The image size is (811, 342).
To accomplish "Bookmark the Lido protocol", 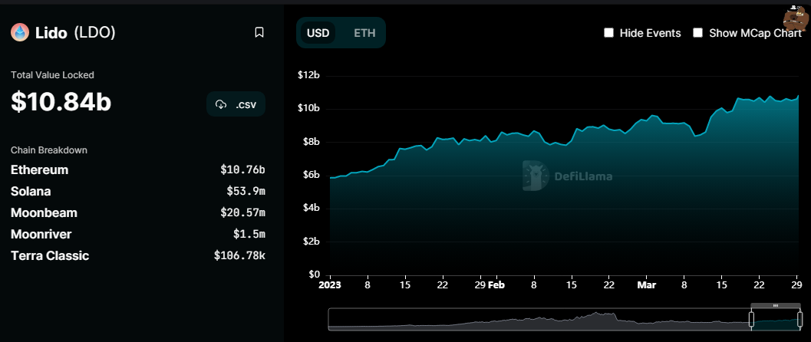I will (x=259, y=32).
